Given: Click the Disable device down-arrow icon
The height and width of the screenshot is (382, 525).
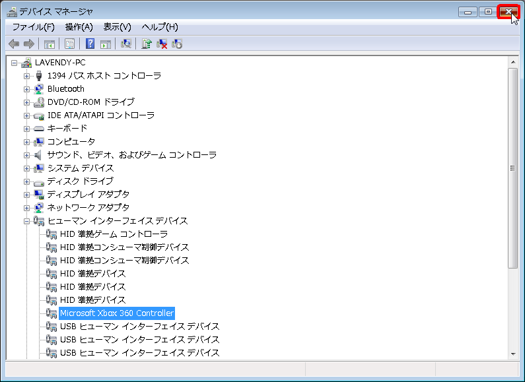Looking at the screenshot, I should [177, 44].
